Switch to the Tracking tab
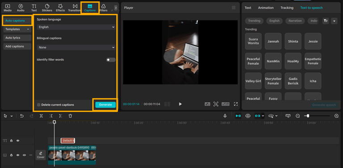 287,8
